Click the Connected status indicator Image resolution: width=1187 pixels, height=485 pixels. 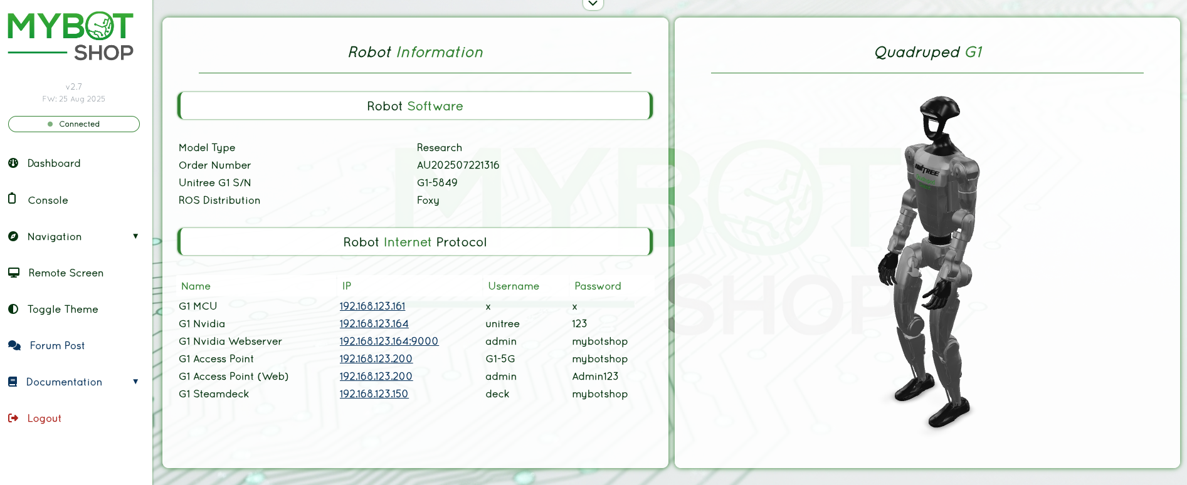[74, 124]
